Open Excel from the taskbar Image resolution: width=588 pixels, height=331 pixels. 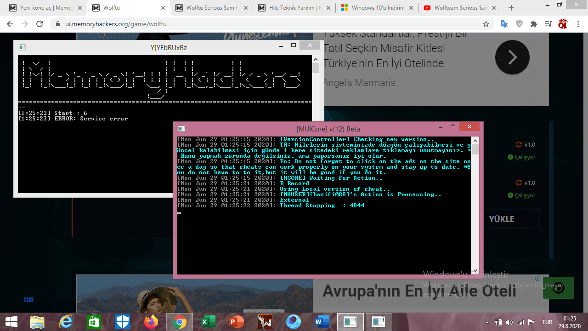(208, 322)
